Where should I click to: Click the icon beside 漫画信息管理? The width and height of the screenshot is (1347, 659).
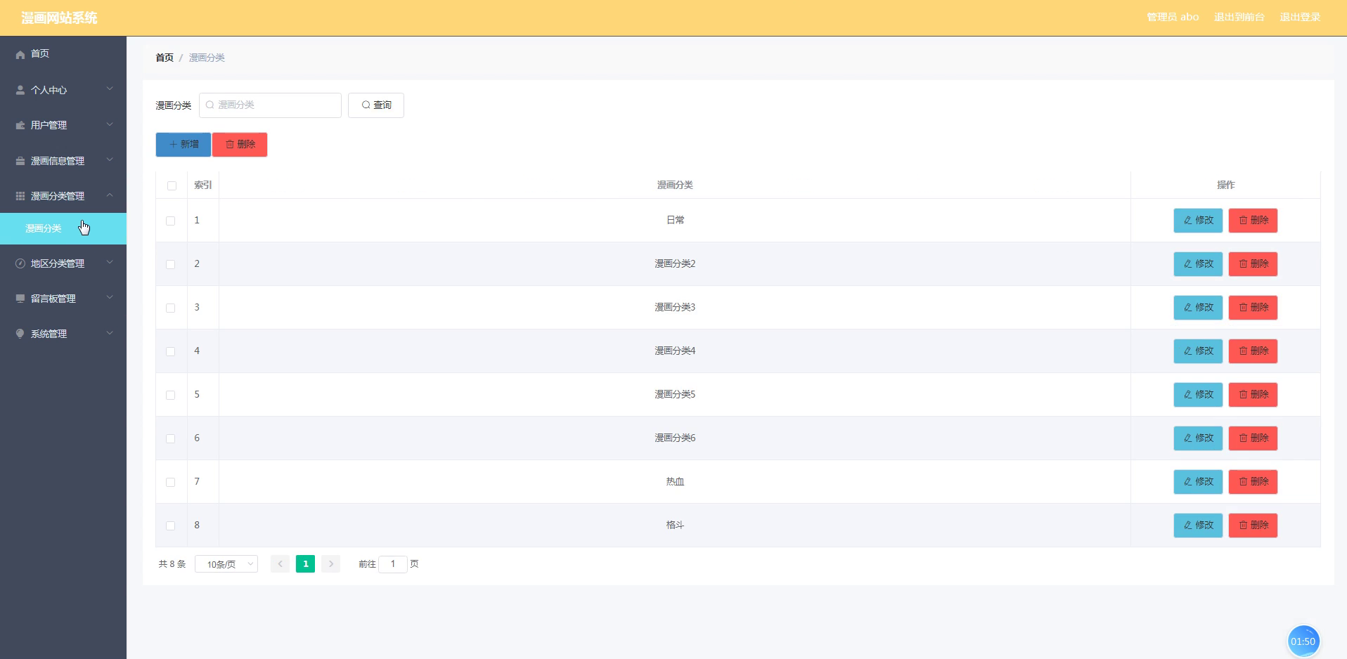coord(20,161)
